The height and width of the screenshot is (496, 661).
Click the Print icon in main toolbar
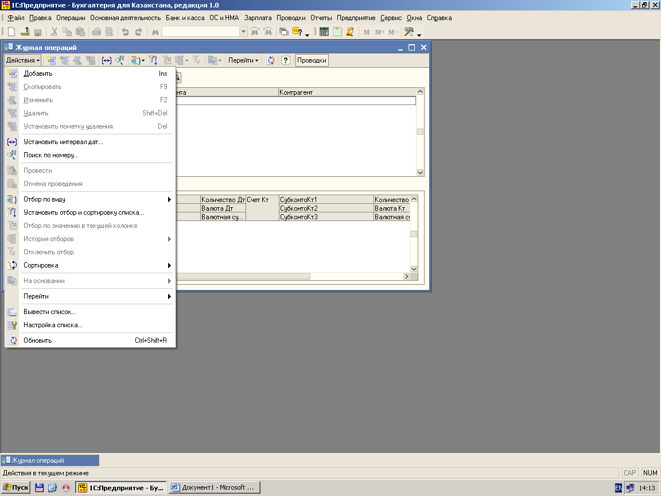(x=96, y=32)
